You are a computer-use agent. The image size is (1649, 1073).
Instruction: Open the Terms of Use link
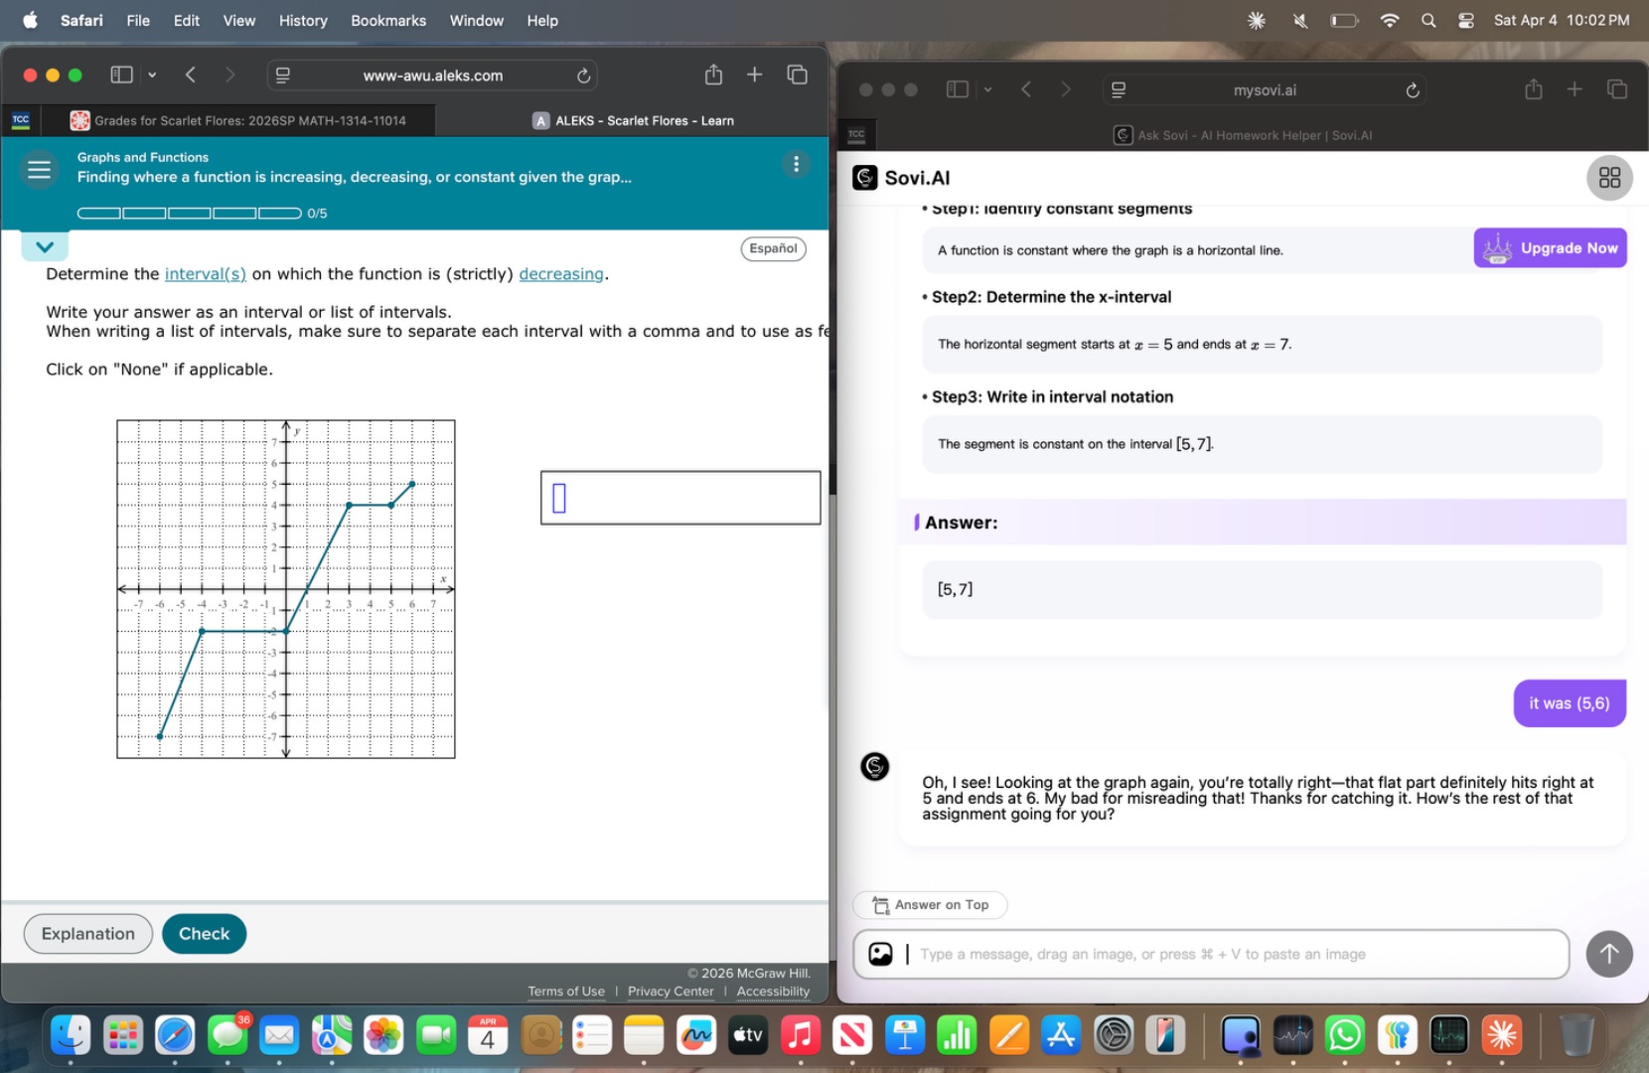[566, 992]
